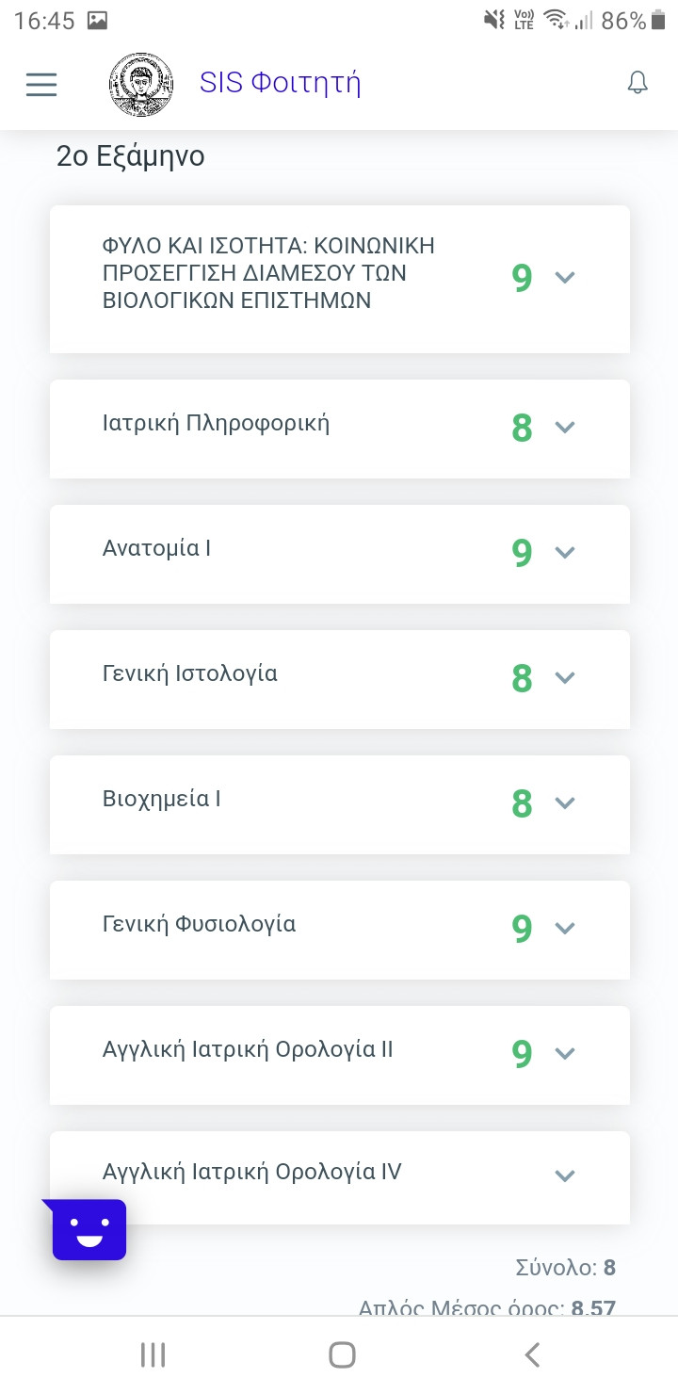678x1394 pixels.
Task: Expand Αγγλική Ιατρική Ορολογία II chevron
Action: [565, 1053]
